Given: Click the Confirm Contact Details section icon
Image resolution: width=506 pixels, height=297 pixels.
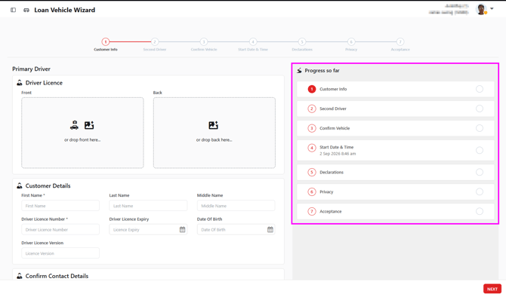Looking at the screenshot, I should click(x=20, y=276).
